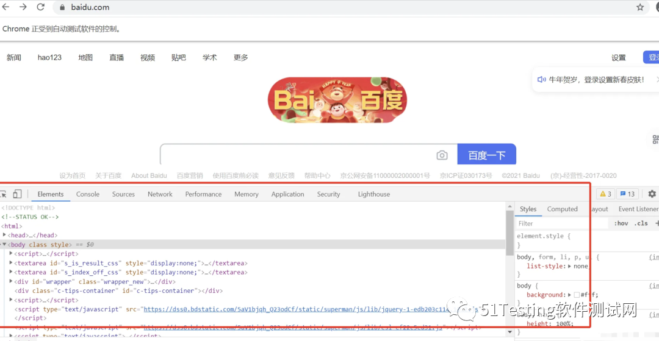Switch to the Performance tab

pyautogui.click(x=203, y=194)
